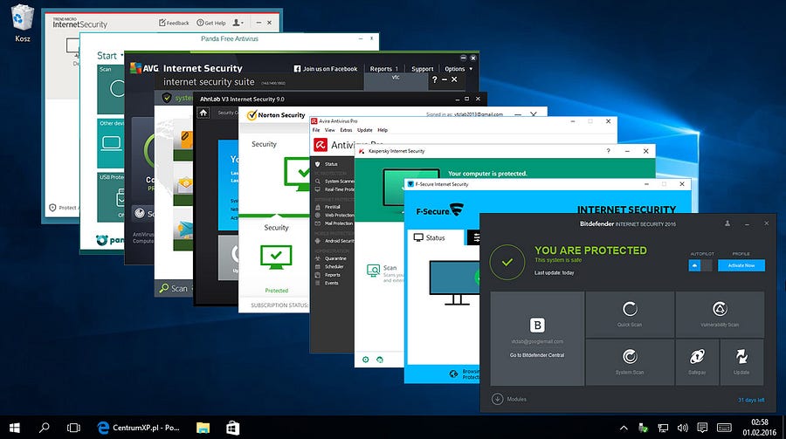
Task: Open Task View on the taskbar
Action: point(73,428)
